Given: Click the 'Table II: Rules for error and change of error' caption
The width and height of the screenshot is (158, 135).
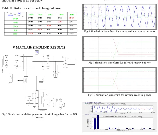Looking at the screenshot, I should [31, 8].
